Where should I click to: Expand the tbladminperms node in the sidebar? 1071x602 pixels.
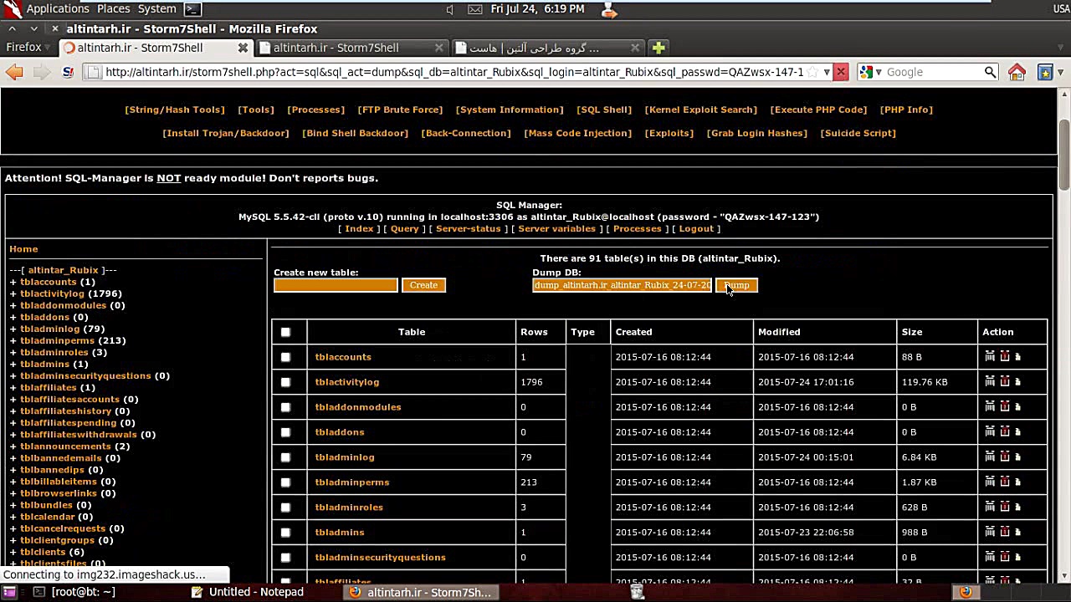13,340
